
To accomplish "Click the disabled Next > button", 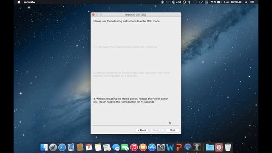I will click(x=157, y=130).
